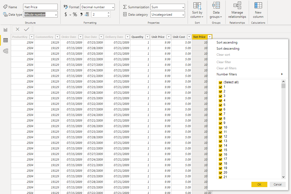Open Data groups menu

pyautogui.click(x=216, y=10)
